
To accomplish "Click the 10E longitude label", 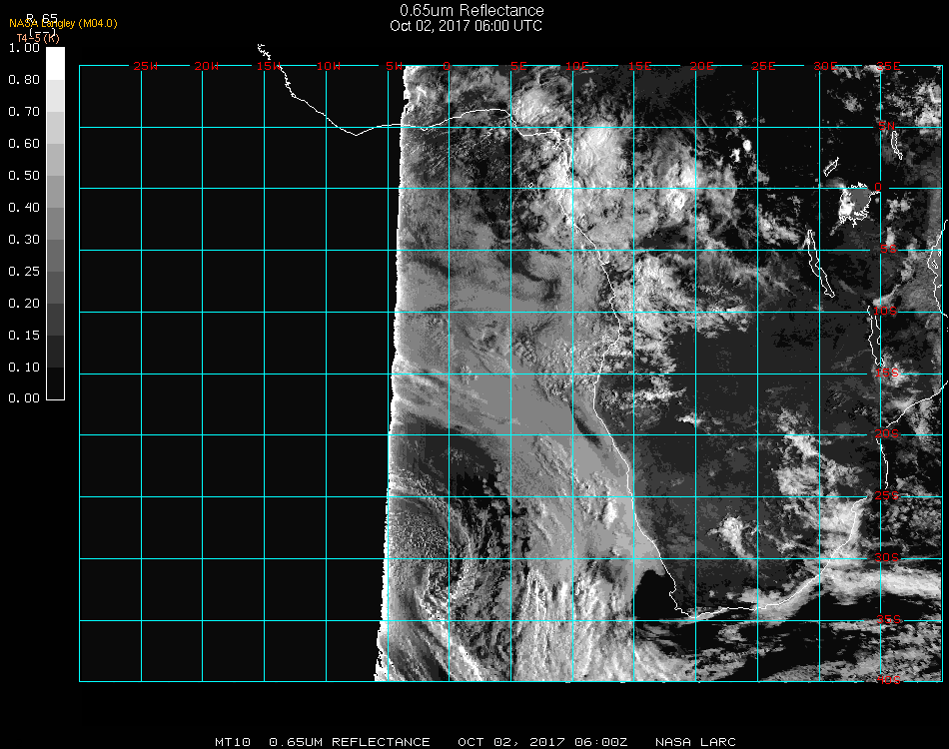I will pyautogui.click(x=577, y=66).
